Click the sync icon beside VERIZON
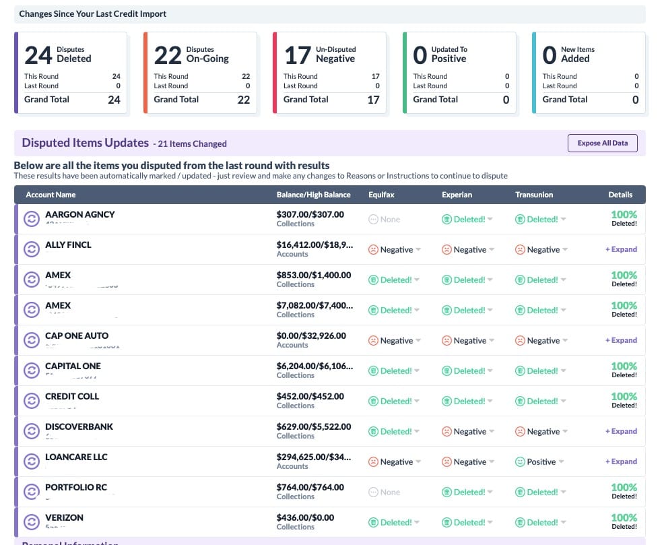The height and width of the screenshot is (545, 664). click(32, 522)
